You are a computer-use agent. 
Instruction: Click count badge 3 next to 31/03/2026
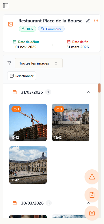(48, 92)
